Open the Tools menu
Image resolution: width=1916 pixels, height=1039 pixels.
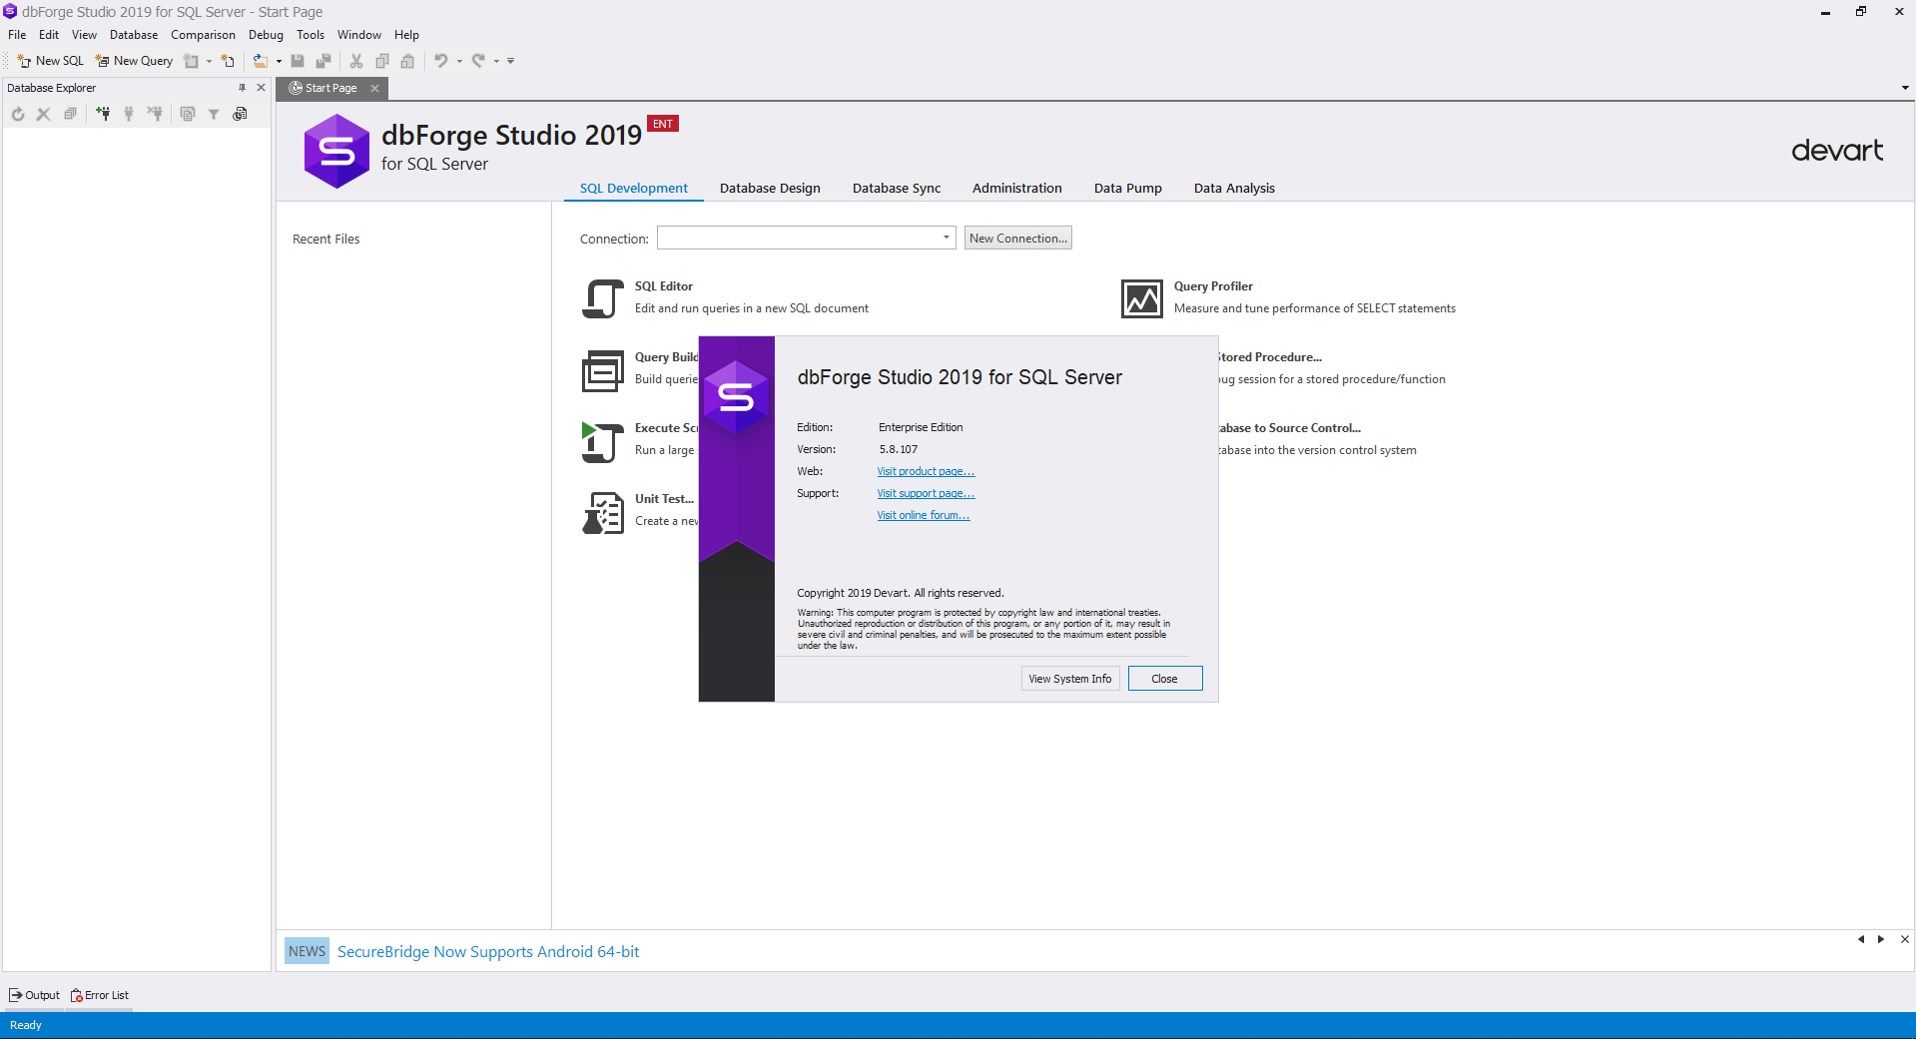[x=311, y=35]
